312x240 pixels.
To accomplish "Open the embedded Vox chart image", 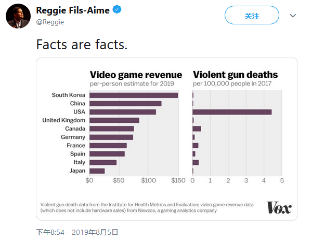I will [x=167, y=139].
